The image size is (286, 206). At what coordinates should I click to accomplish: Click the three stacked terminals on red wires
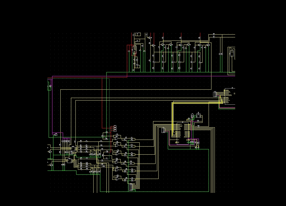tap(115, 128)
